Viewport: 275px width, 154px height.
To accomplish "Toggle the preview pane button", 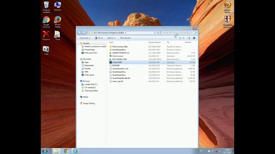I will tap(189, 38).
